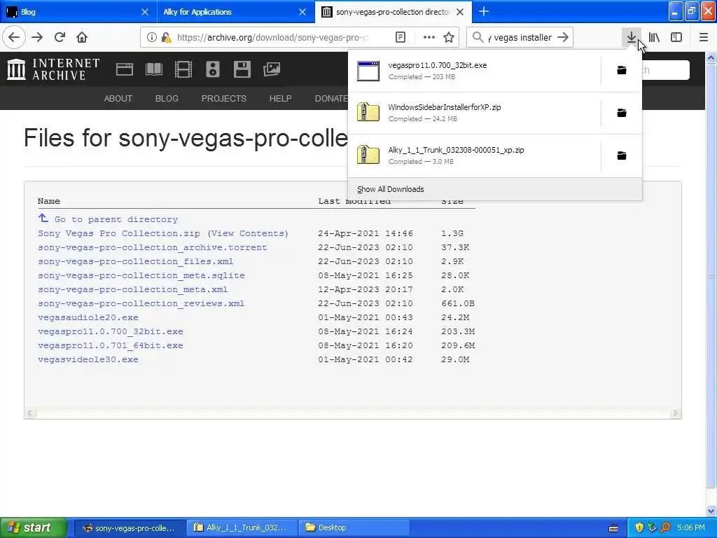Go back with the browser back arrow
717x538 pixels.
tap(14, 38)
